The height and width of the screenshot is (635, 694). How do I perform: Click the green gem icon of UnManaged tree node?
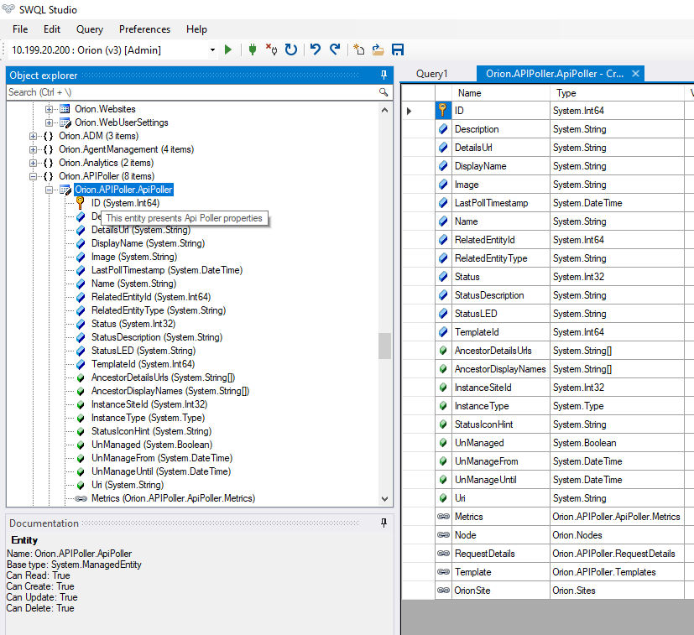click(x=81, y=445)
